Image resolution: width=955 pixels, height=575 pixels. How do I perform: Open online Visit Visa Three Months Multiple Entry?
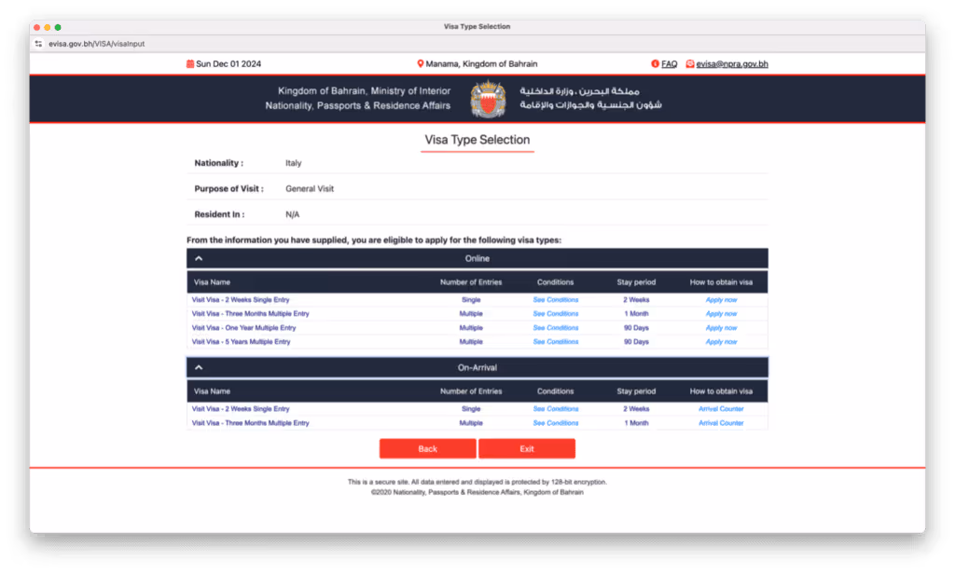coord(250,314)
